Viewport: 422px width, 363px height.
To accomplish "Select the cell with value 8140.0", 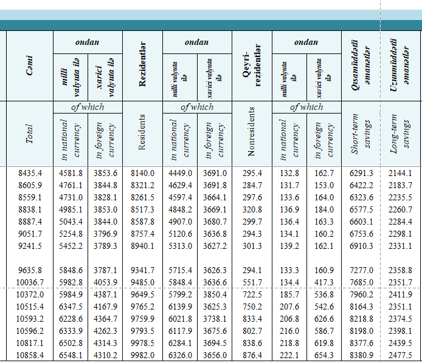I will click(x=142, y=174).
